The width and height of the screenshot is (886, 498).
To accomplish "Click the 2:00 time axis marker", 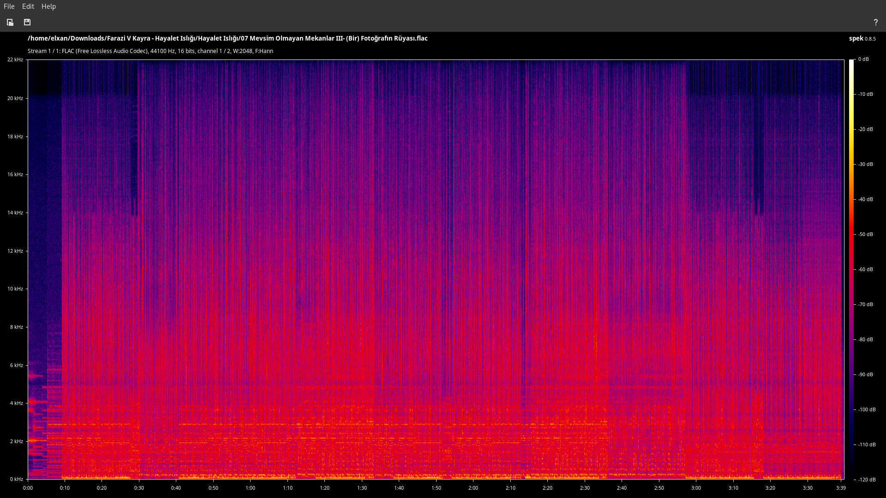I will click(x=473, y=488).
